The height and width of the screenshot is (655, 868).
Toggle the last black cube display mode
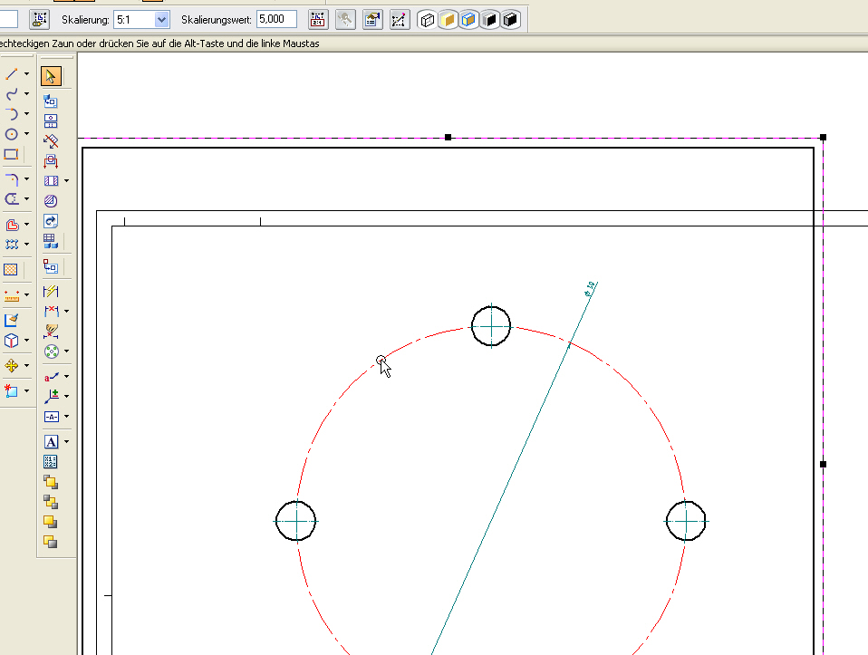pos(510,21)
